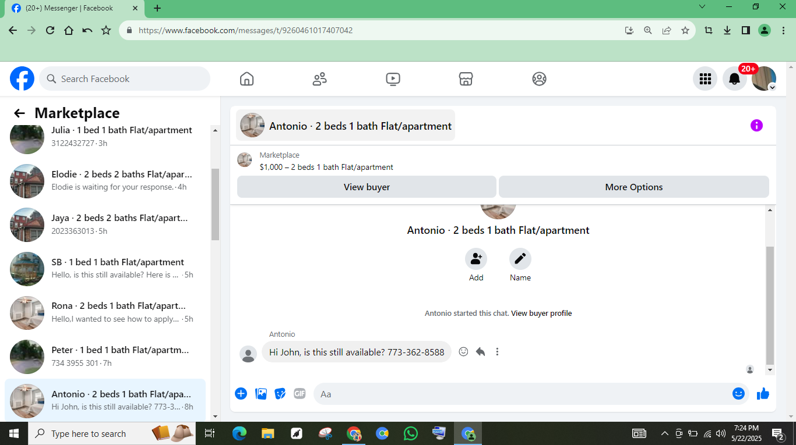Click the Search Facebook field

[125, 79]
